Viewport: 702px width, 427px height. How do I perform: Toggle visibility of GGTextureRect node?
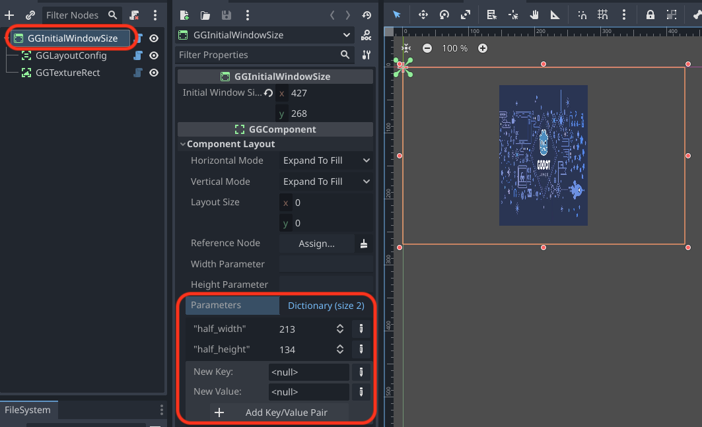pyautogui.click(x=154, y=73)
